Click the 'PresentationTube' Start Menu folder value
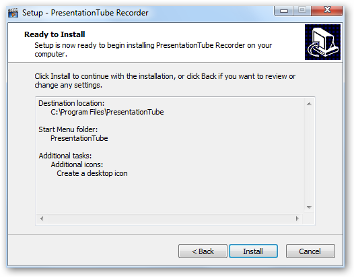 [79, 138]
